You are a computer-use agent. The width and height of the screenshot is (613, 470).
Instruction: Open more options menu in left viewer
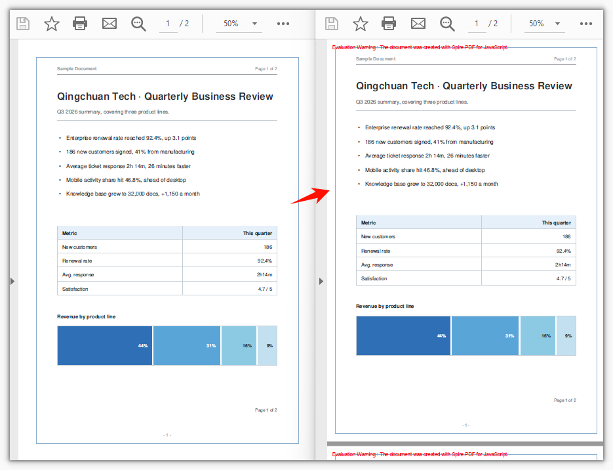[x=283, y=24]
